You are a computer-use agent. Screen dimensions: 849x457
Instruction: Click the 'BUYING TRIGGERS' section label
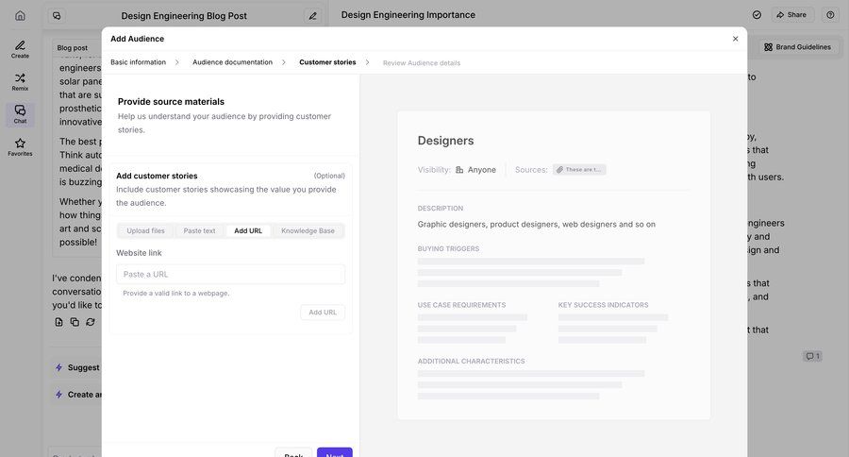point(448,249)
